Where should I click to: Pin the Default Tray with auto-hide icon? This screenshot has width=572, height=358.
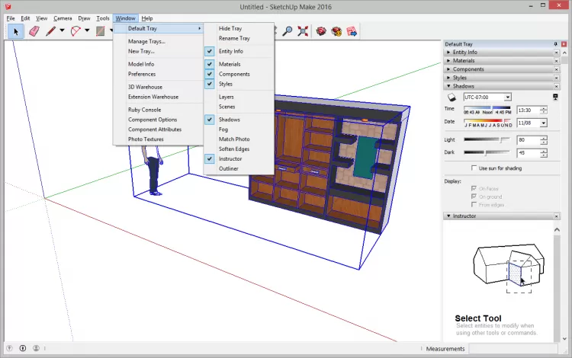point(556,45)
